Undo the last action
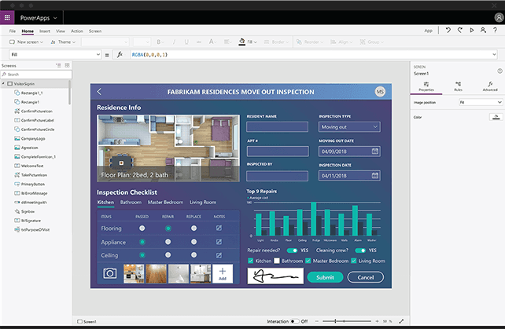This screenshot has height=329, width=505. pyautogui.click(x=448, y=31)
